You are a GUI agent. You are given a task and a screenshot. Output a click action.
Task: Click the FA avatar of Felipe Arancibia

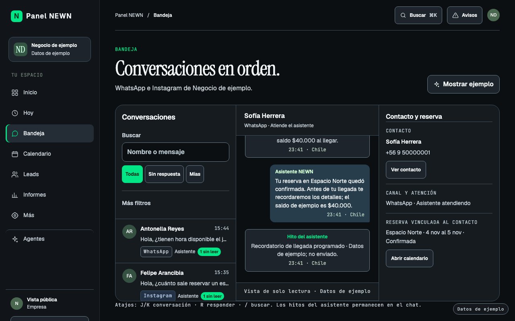pos(129,276)
